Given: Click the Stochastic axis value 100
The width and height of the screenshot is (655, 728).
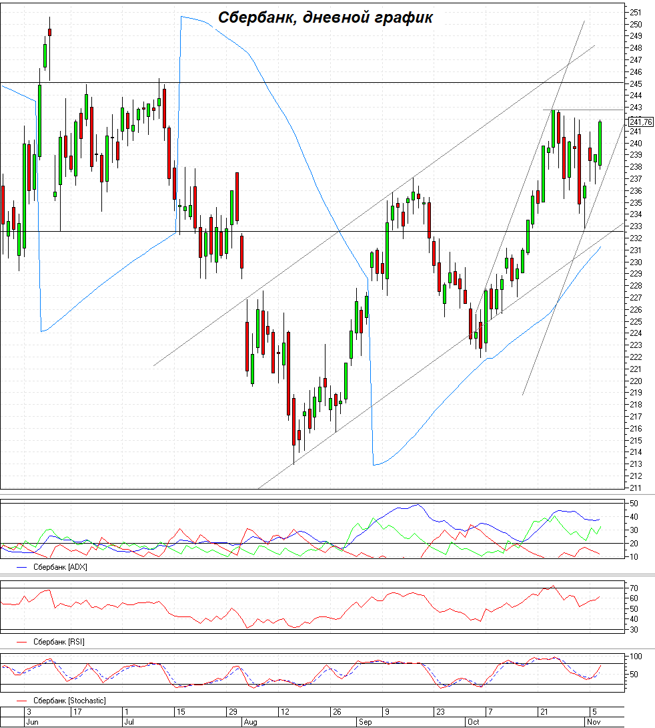Looking at the screenshot, I should 636,657.
